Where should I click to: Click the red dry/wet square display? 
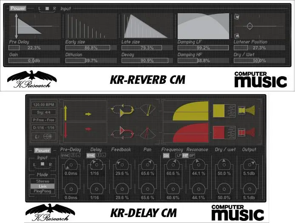point(218,133)
